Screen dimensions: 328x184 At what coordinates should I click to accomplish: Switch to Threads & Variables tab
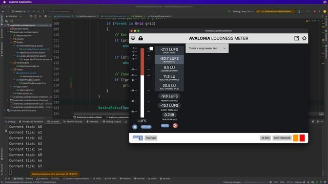31,122
